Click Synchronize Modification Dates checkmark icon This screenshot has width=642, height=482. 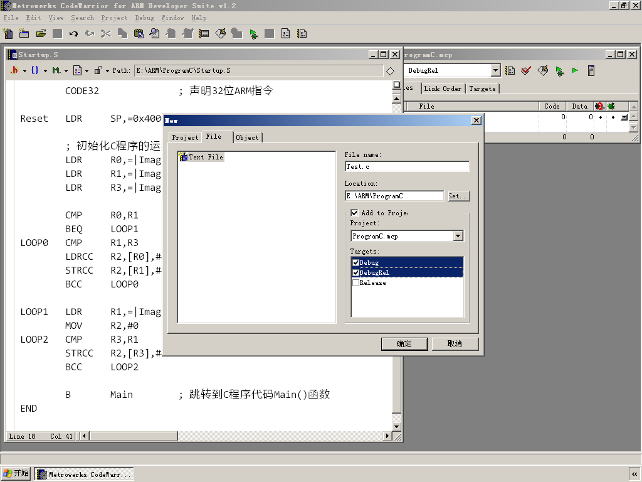tap(526, 70)
